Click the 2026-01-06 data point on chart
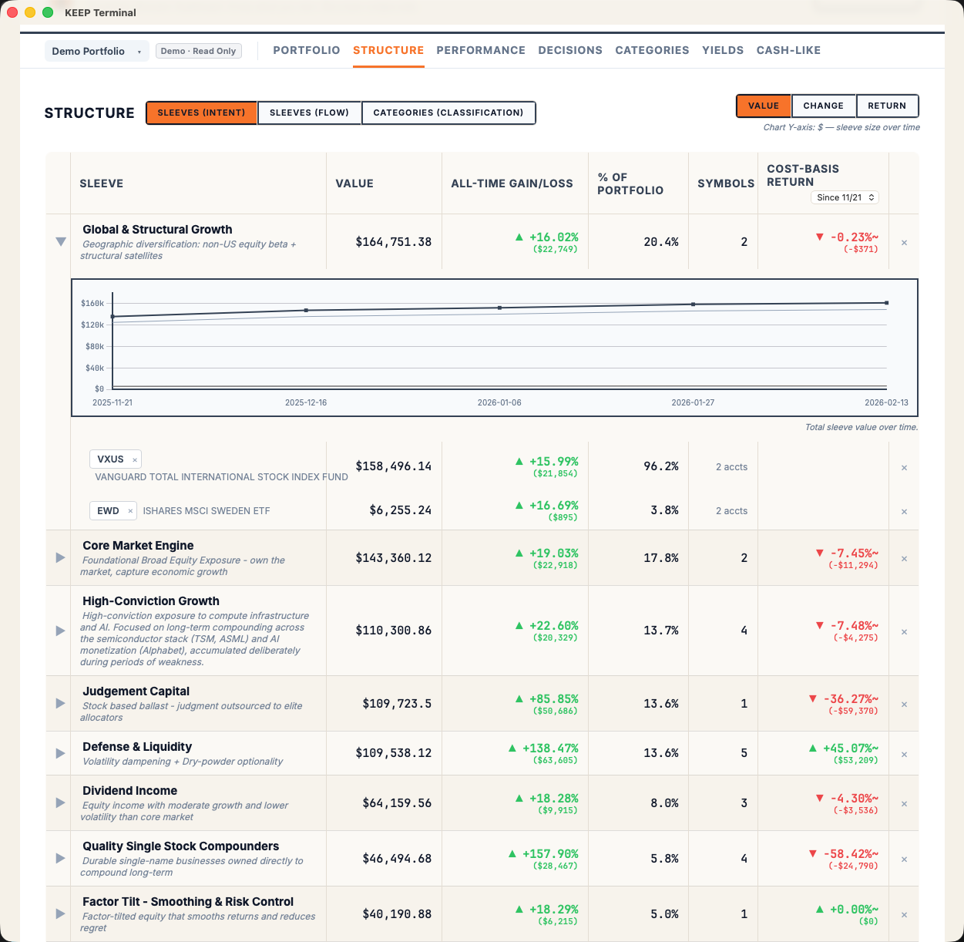The width and height of the screenshot is (964, 942). [499, 308]
